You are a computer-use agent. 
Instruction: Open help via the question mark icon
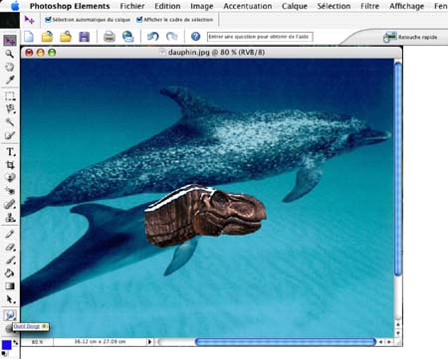196,37
